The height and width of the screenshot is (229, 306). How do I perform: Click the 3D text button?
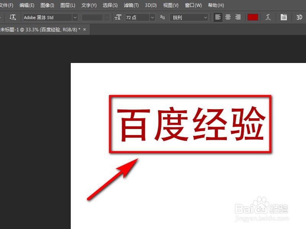click(x=299, y=17)
